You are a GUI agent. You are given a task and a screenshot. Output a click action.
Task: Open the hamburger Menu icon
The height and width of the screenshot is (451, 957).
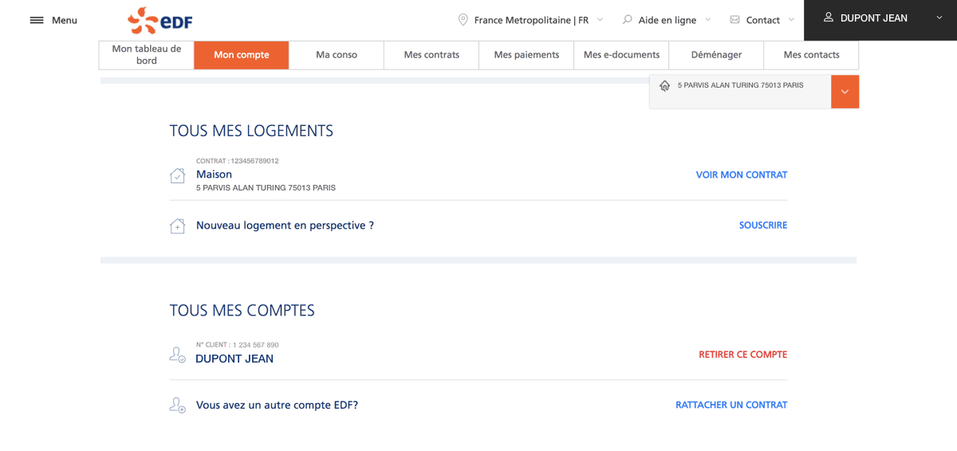[37, 20]
